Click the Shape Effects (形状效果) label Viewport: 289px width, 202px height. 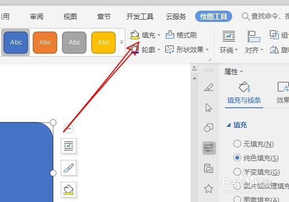coord(190,50)
